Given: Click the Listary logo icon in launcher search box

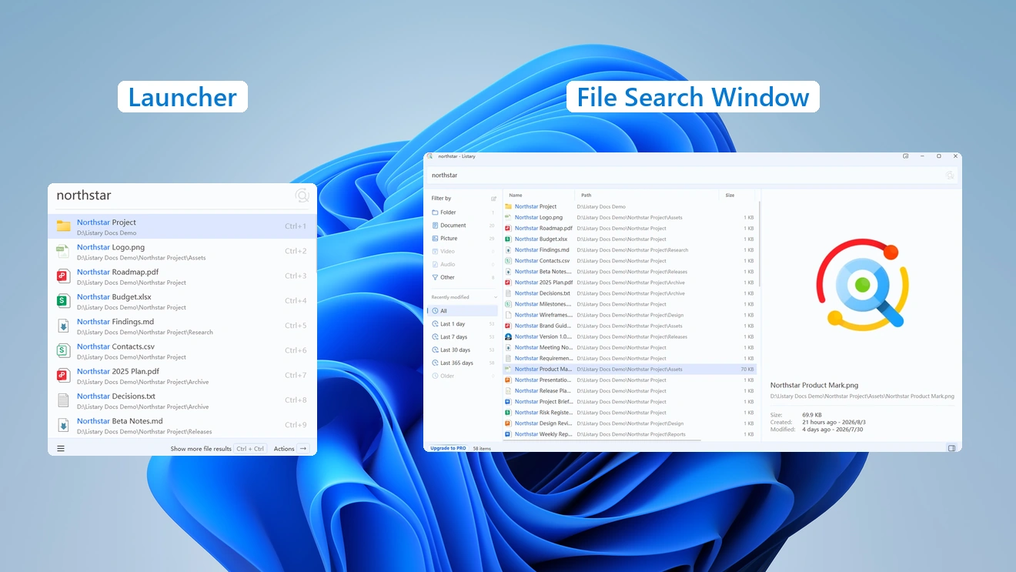Looking at the screenshot, I should point(302,196).
